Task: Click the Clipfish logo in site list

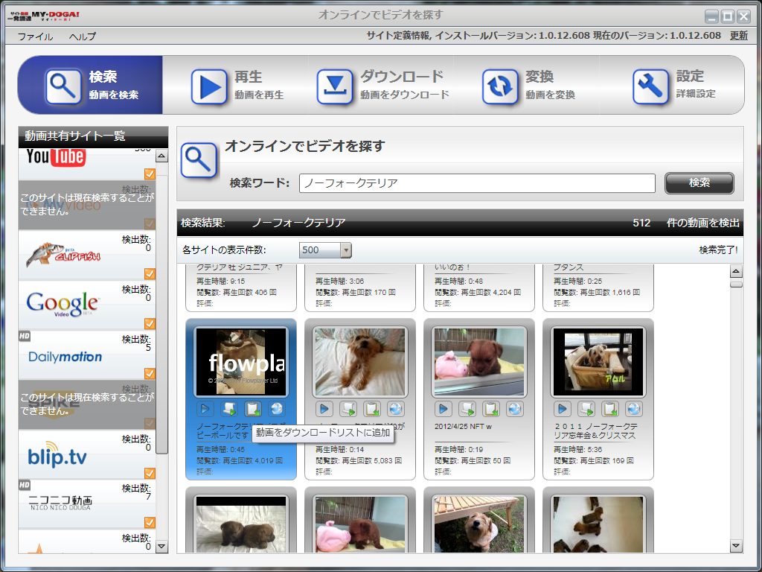Action: [x=63, y=255]
